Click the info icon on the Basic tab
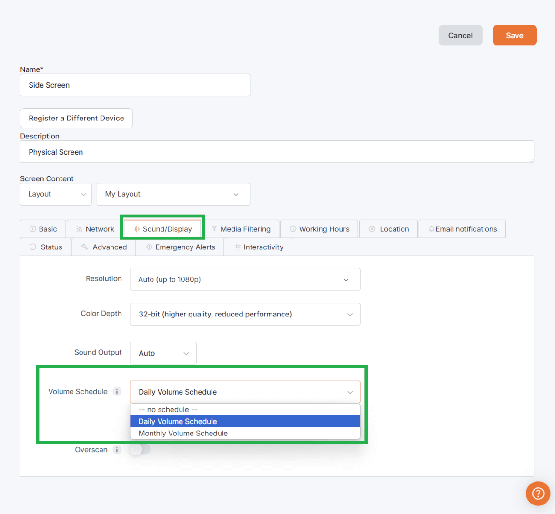Viewport: 555px width, 514px height. [x=34, y=229]
